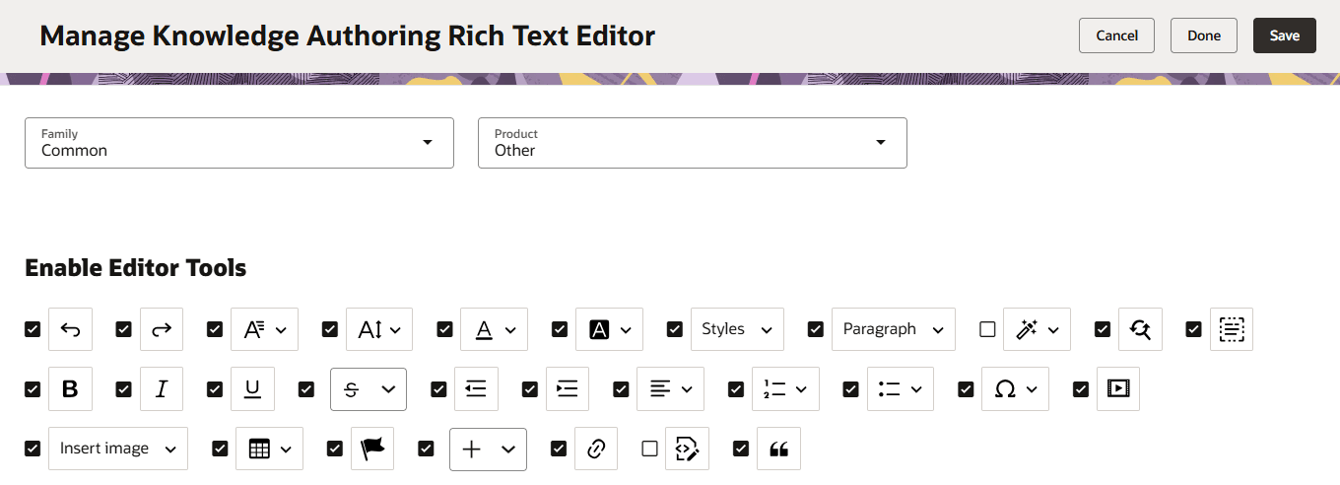Uncheck the insert link tool checkbox
The height and width of the screenshot is (485, 1340).
click(559, 449)
